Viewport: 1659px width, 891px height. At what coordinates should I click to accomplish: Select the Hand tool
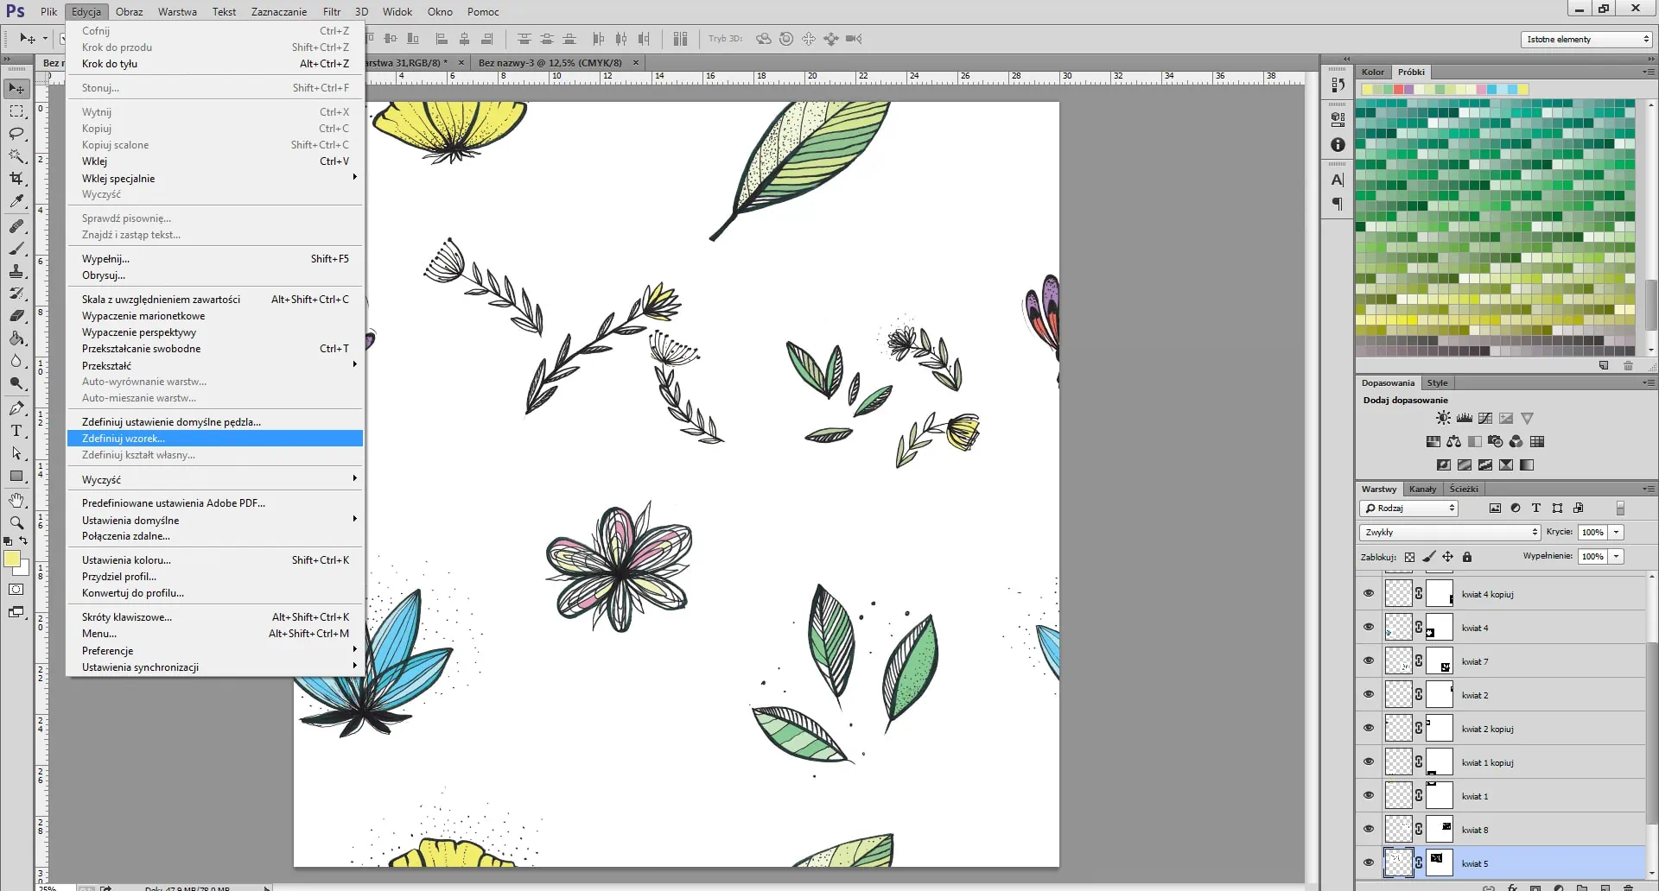pyautogui.click(x=16, y=501)
